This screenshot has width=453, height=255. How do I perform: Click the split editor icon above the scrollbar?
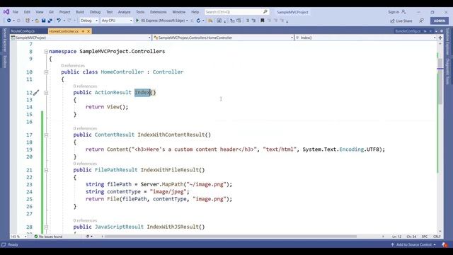coord(440,38)
